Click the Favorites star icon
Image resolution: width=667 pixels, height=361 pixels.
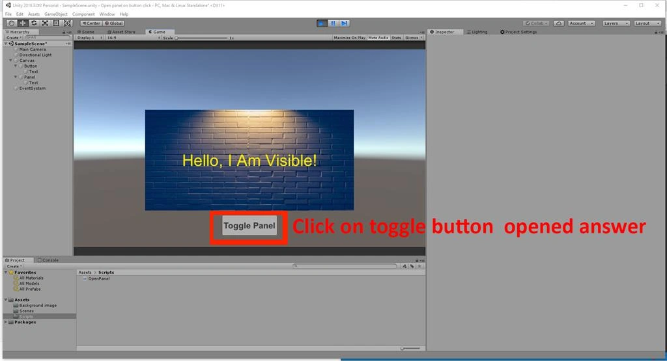point(12,273)
